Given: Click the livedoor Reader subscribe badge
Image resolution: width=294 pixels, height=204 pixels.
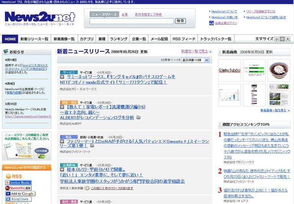Looking at the screenshot, I should click(18, 183).
